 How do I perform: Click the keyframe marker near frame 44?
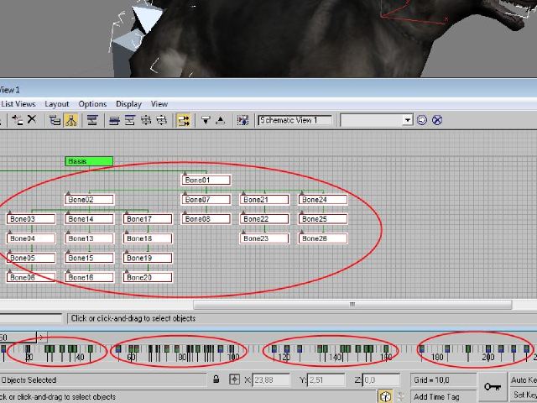90,349
